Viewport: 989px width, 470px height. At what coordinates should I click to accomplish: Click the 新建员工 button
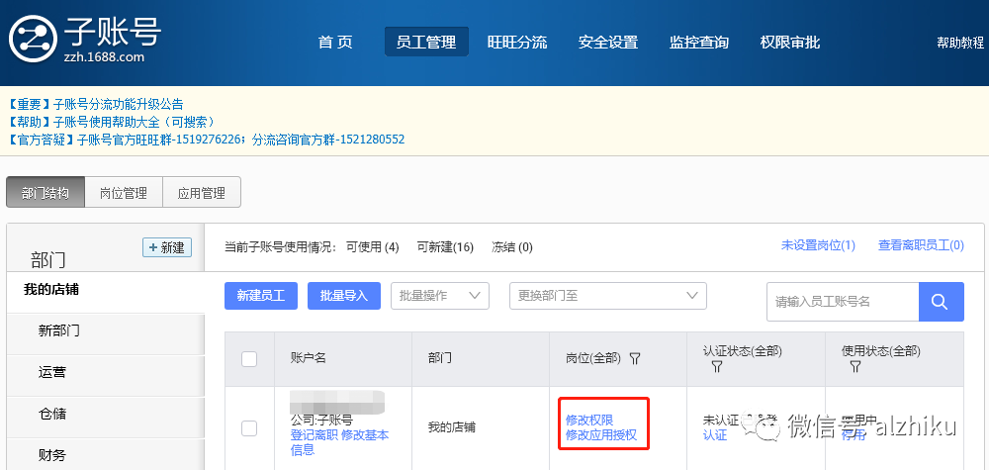[261, 296]
